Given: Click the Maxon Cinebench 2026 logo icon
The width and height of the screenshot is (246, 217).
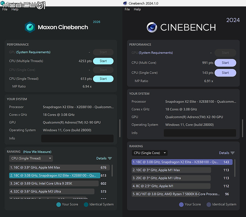Looking at the screenshot, I should 30,27.
